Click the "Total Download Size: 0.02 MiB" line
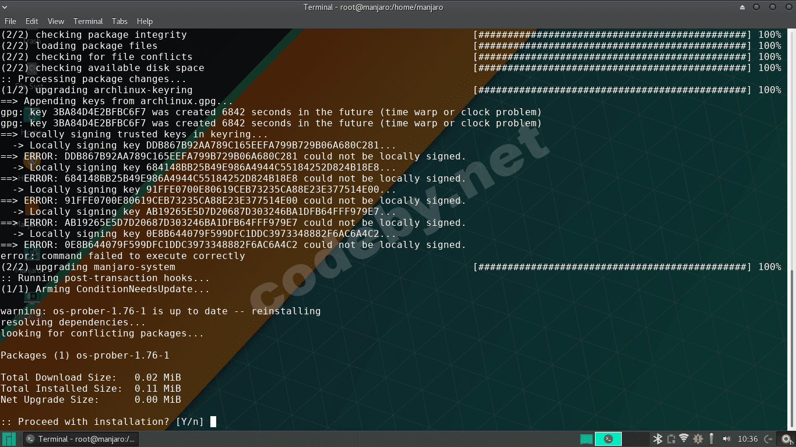The width and height of the screenshot is (796, 447). click(x=91, y=377)
